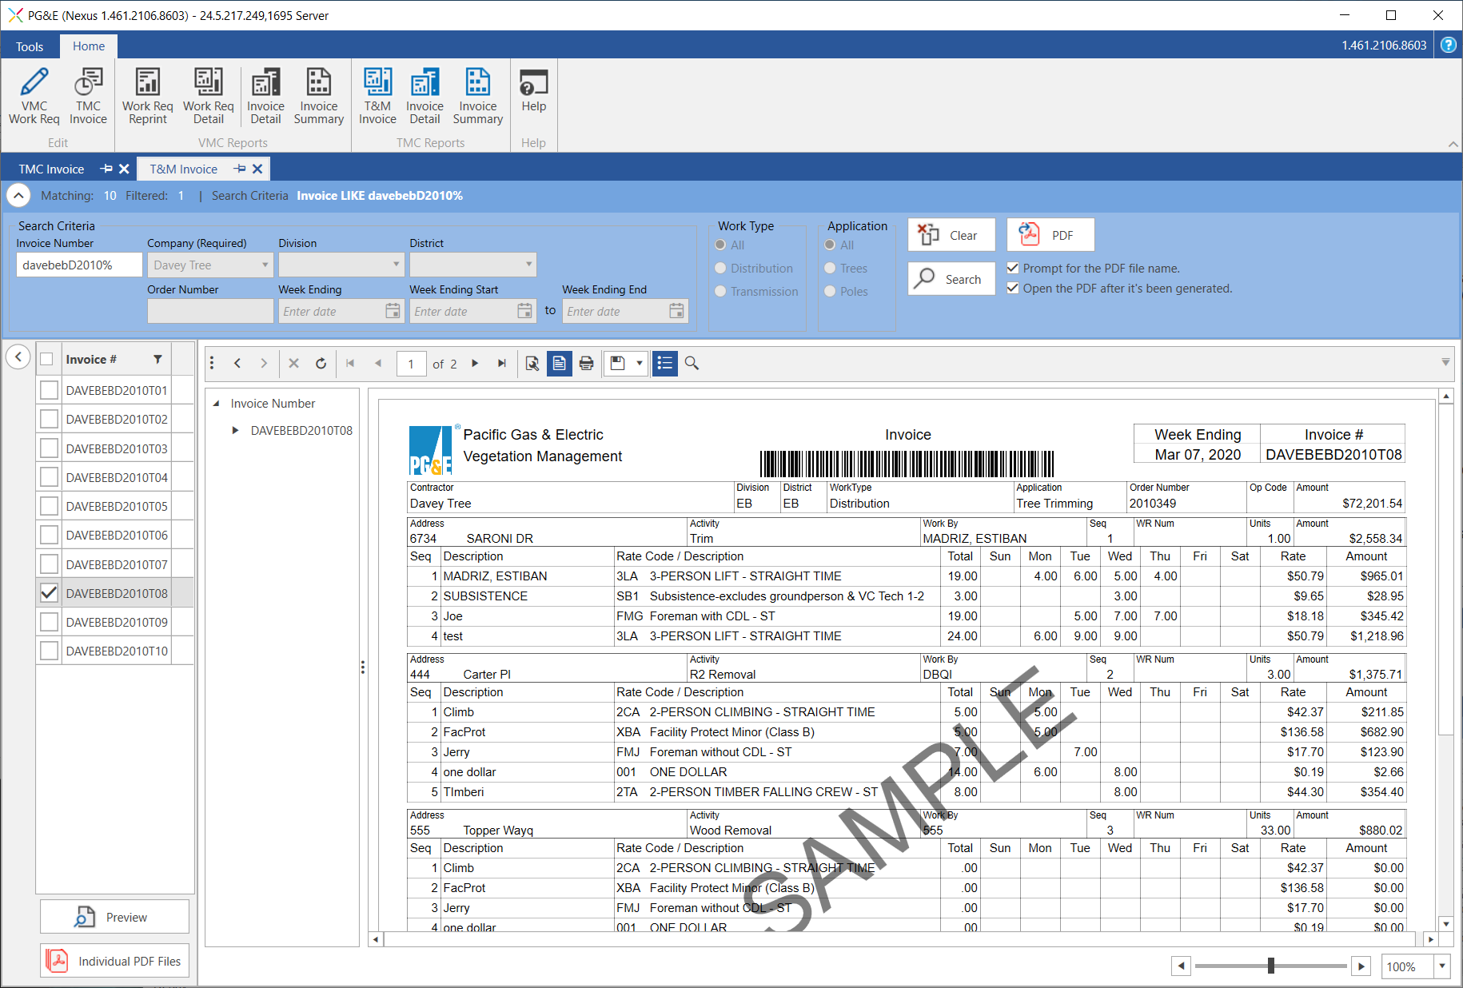
Task: Click the Search button
Action: pyautogui.click(x=951, y=279)
